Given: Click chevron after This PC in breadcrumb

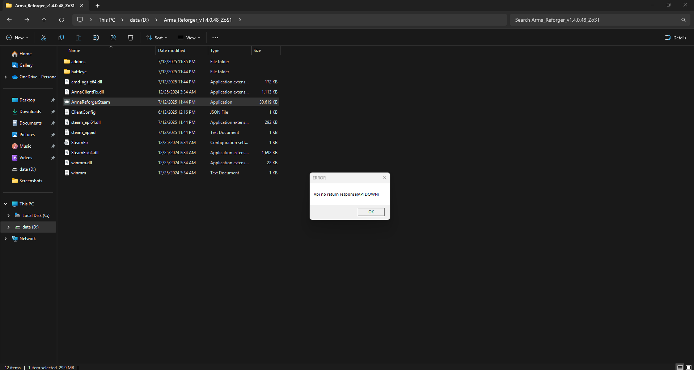Looking at the screenshot, I should coord(122,20).
